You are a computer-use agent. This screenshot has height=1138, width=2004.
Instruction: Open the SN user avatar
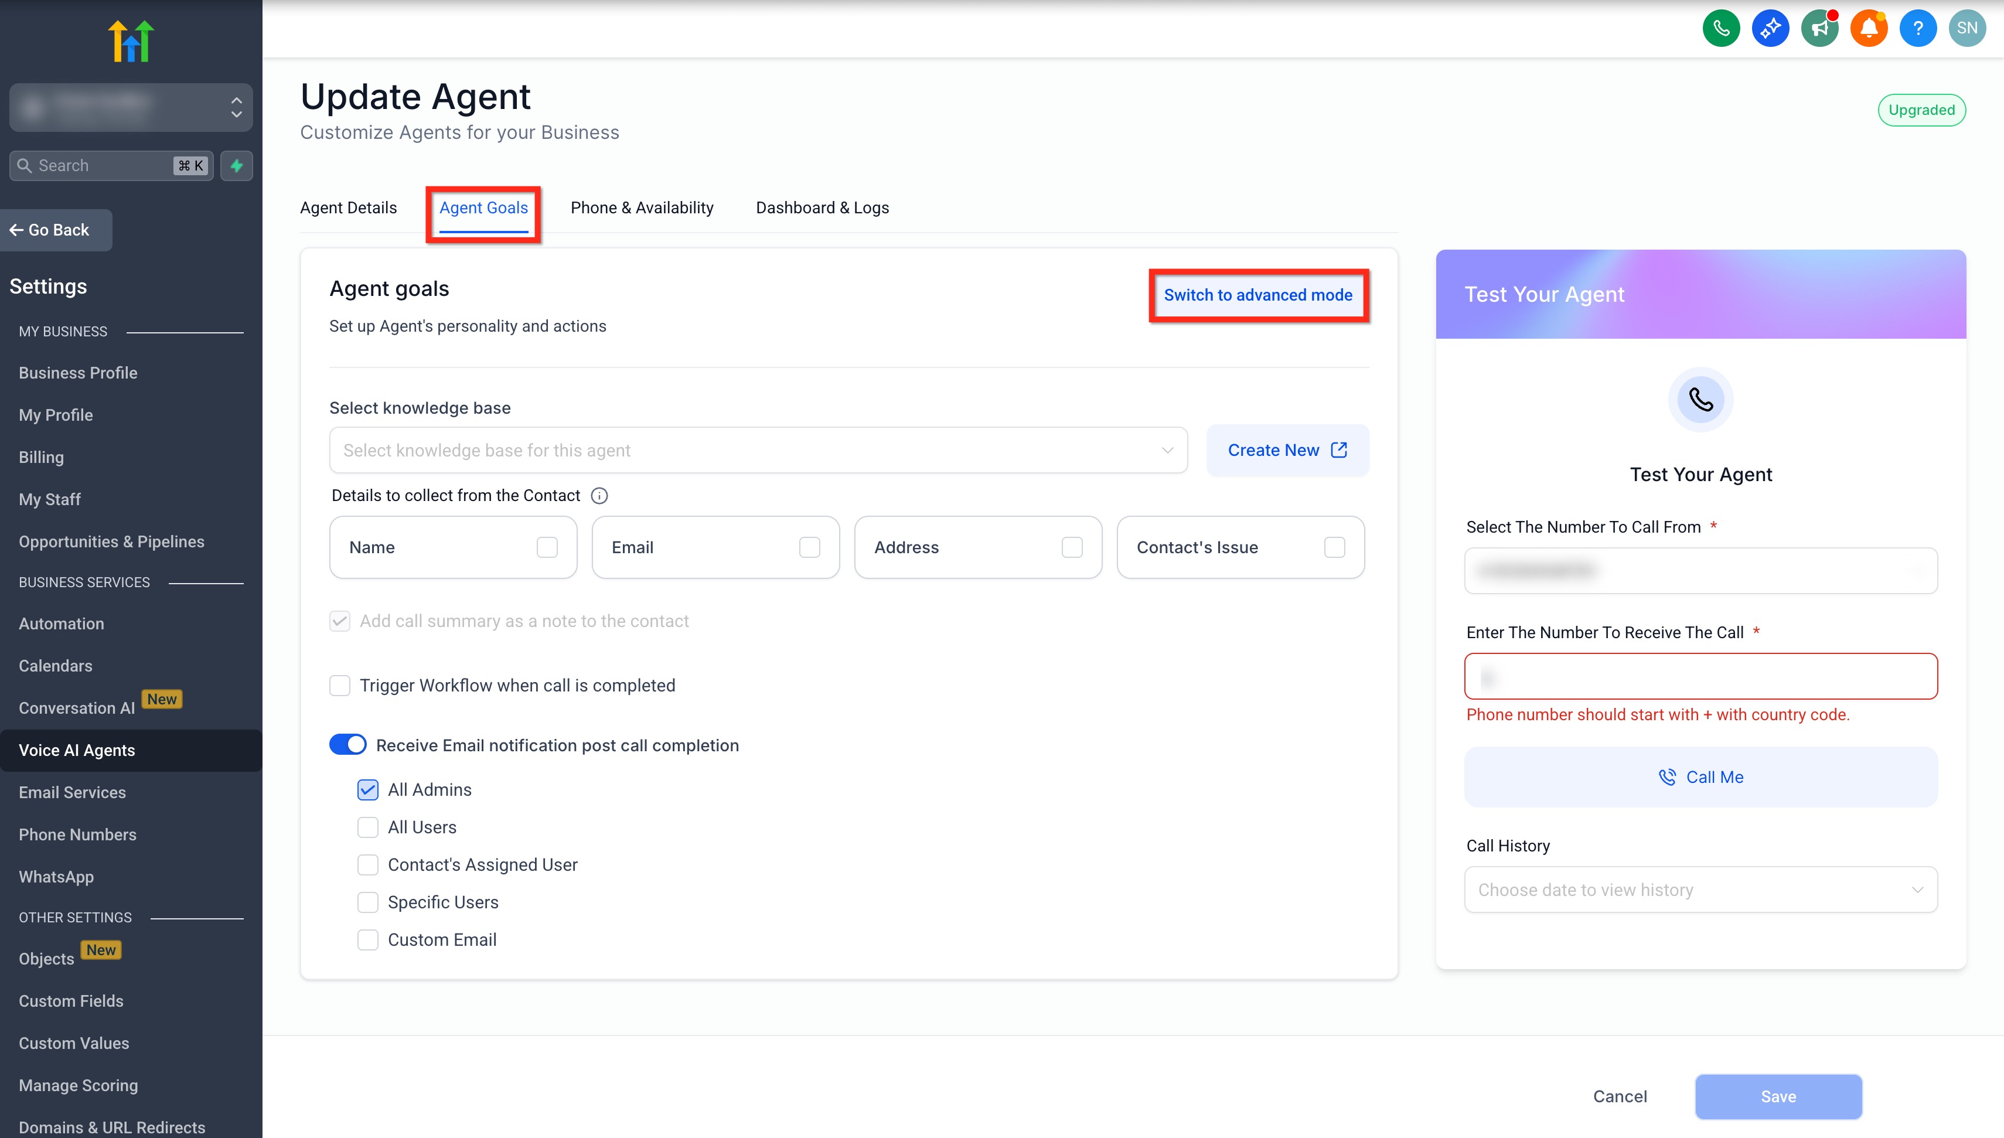1966,29
